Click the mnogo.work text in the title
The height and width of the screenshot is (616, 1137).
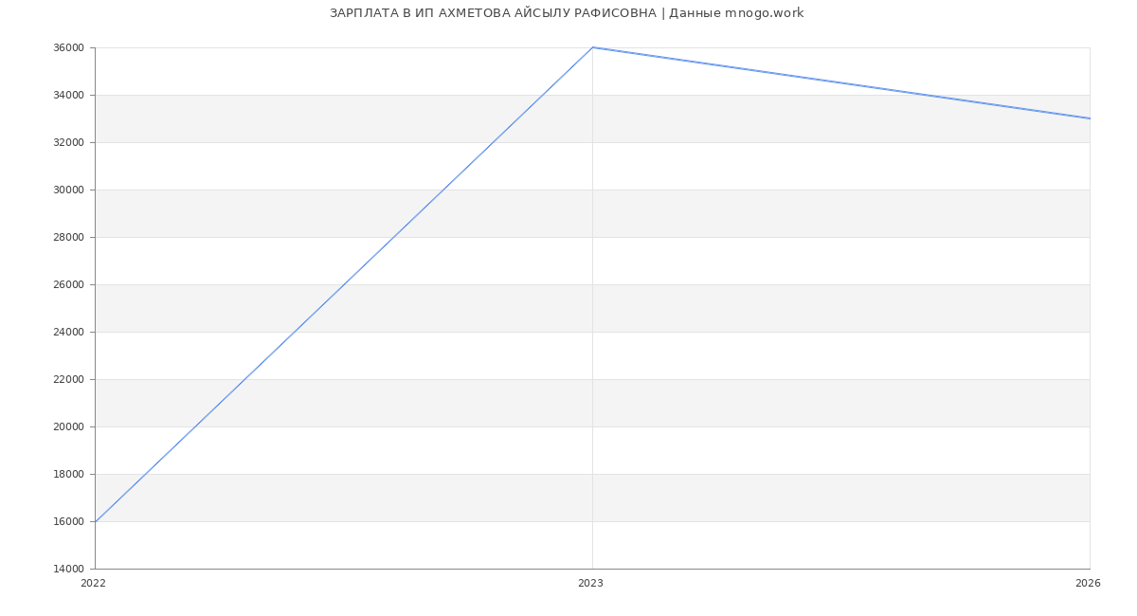764,13
